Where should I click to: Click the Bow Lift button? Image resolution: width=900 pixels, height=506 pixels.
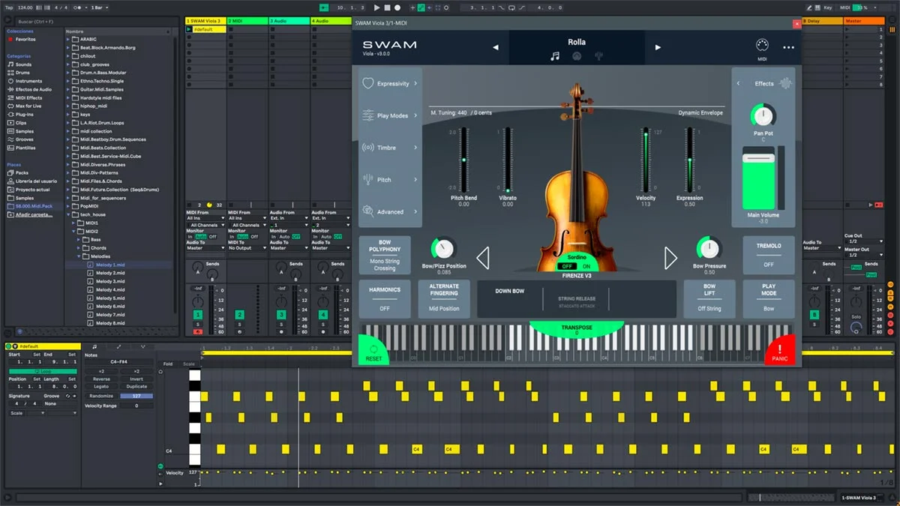click(x=709, y=298)
